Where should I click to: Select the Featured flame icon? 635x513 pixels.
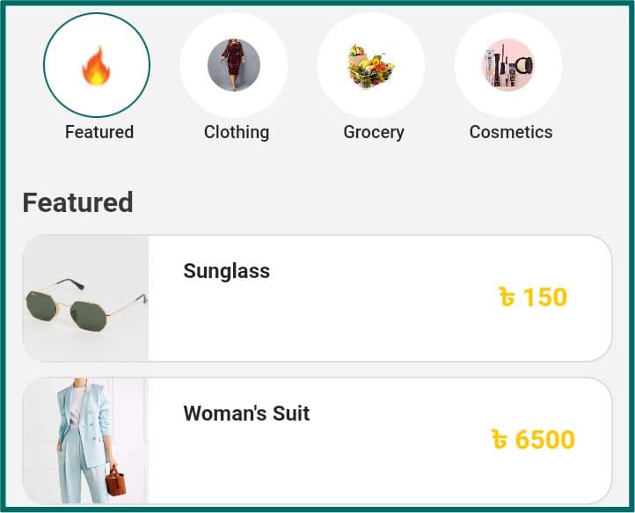(97, 66)
